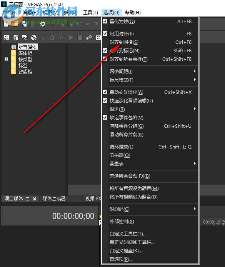Click the New project toolbar icon

click(x=6, y=24)
